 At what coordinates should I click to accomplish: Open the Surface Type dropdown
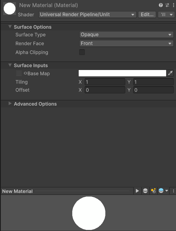(126, 35)
